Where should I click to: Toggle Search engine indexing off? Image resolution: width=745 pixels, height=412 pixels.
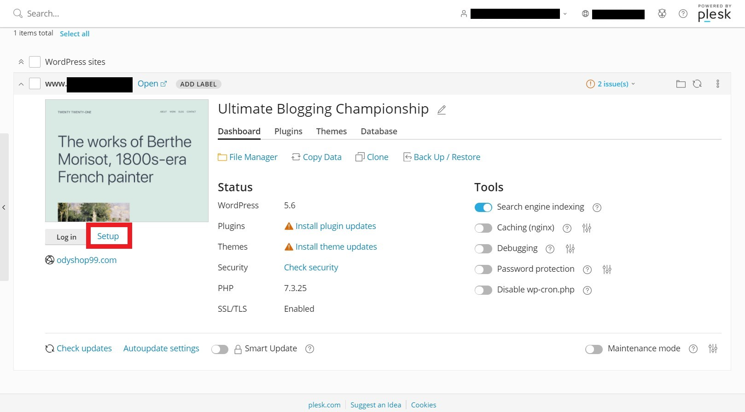483,207
